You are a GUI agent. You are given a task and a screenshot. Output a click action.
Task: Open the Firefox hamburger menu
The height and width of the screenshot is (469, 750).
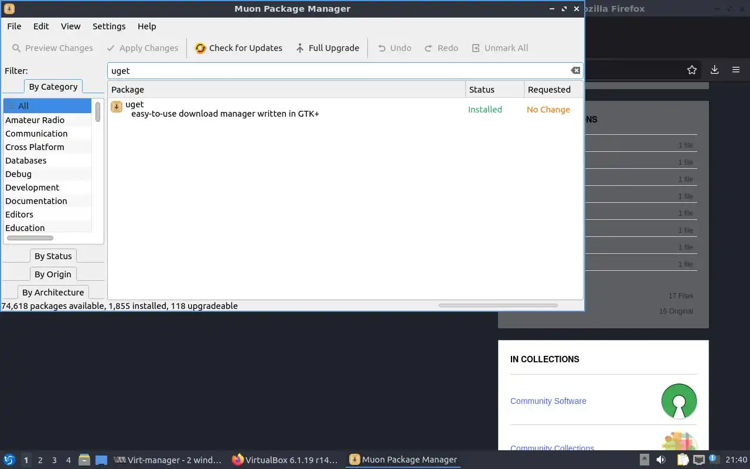[x=736, y=70]
